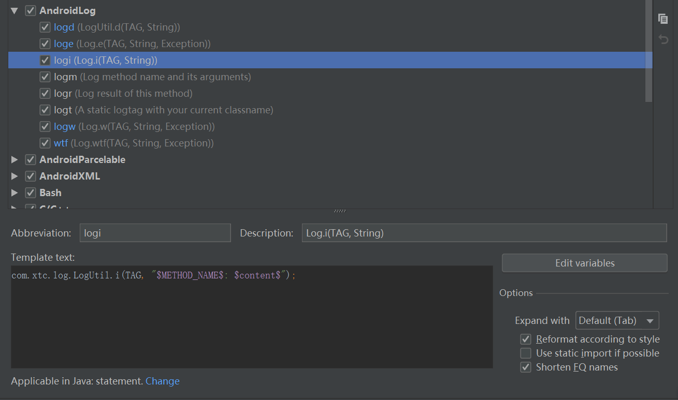Uncheck Reformat according to style
This screenshot has width=678, height=400.
tap(526, 339)
